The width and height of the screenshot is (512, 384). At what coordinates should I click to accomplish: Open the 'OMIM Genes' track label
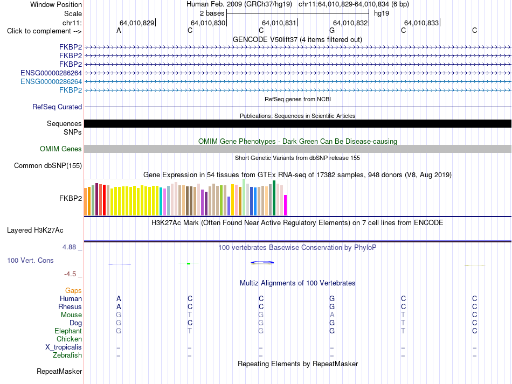tap(61, 149)
